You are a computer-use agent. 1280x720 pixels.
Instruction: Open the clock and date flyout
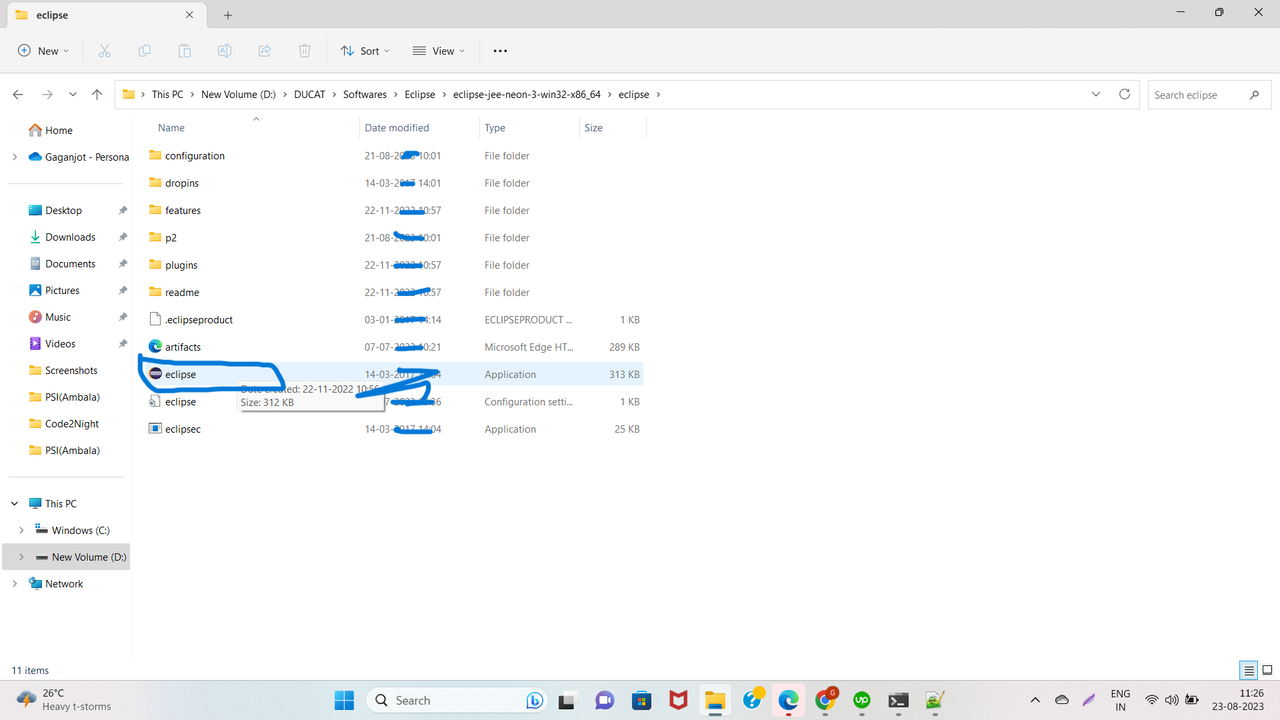click(x=1238, y=700)
